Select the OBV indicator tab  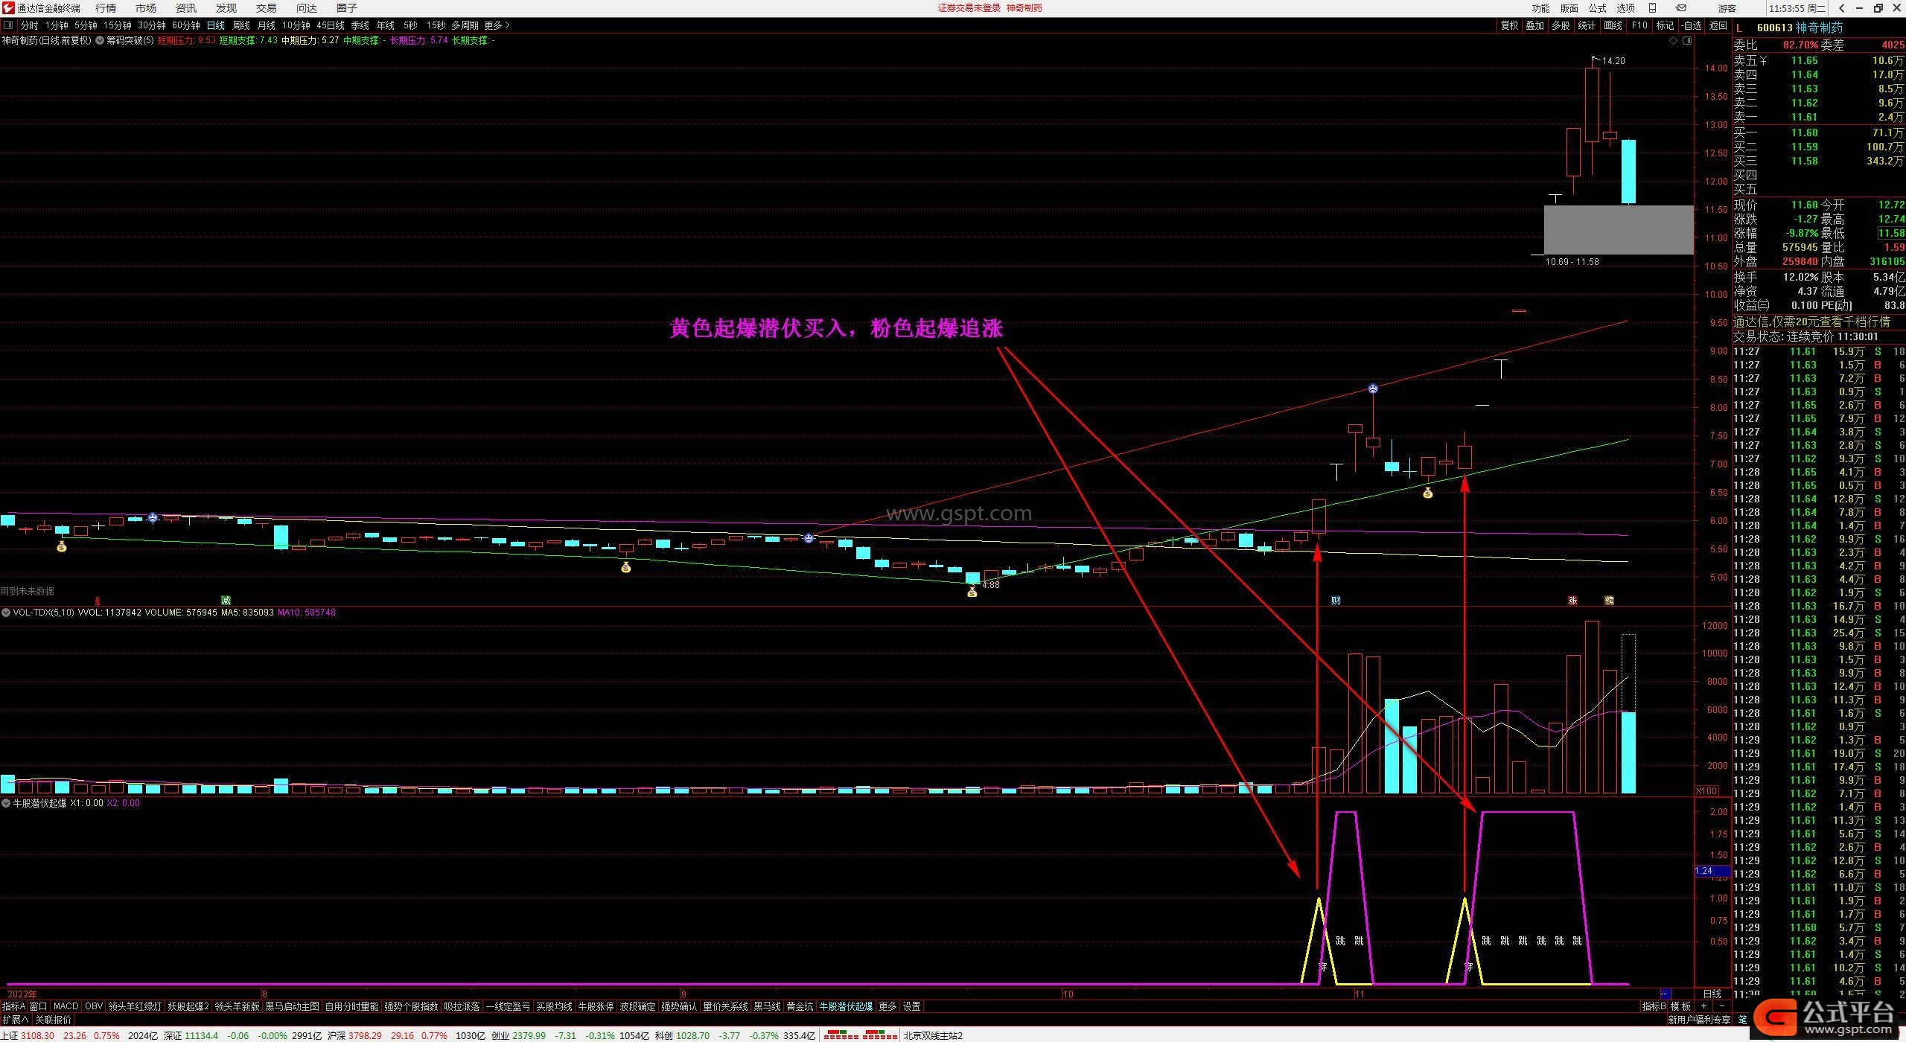(x=94, y=1006)
